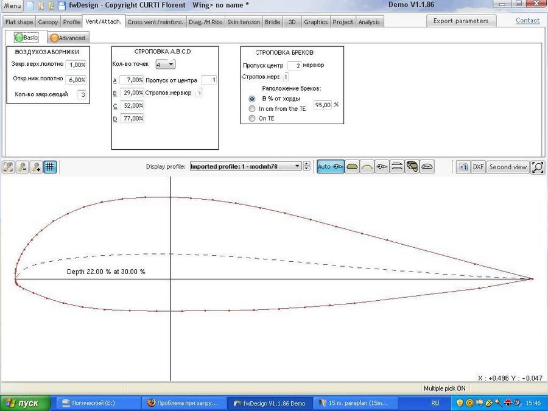548x411 pixels.
Task: Switch to the Skin tension tab
Action: click(x=244, y=22)
